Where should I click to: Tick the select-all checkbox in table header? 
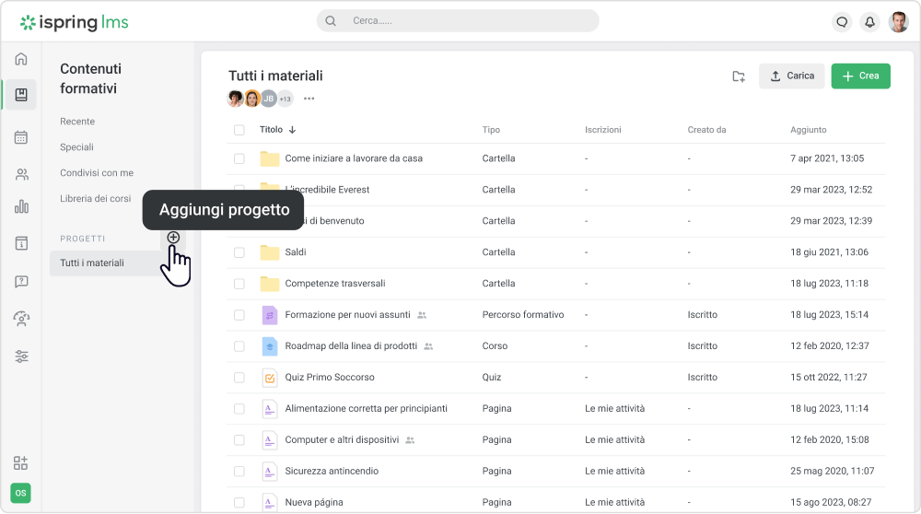click(239, 130)
